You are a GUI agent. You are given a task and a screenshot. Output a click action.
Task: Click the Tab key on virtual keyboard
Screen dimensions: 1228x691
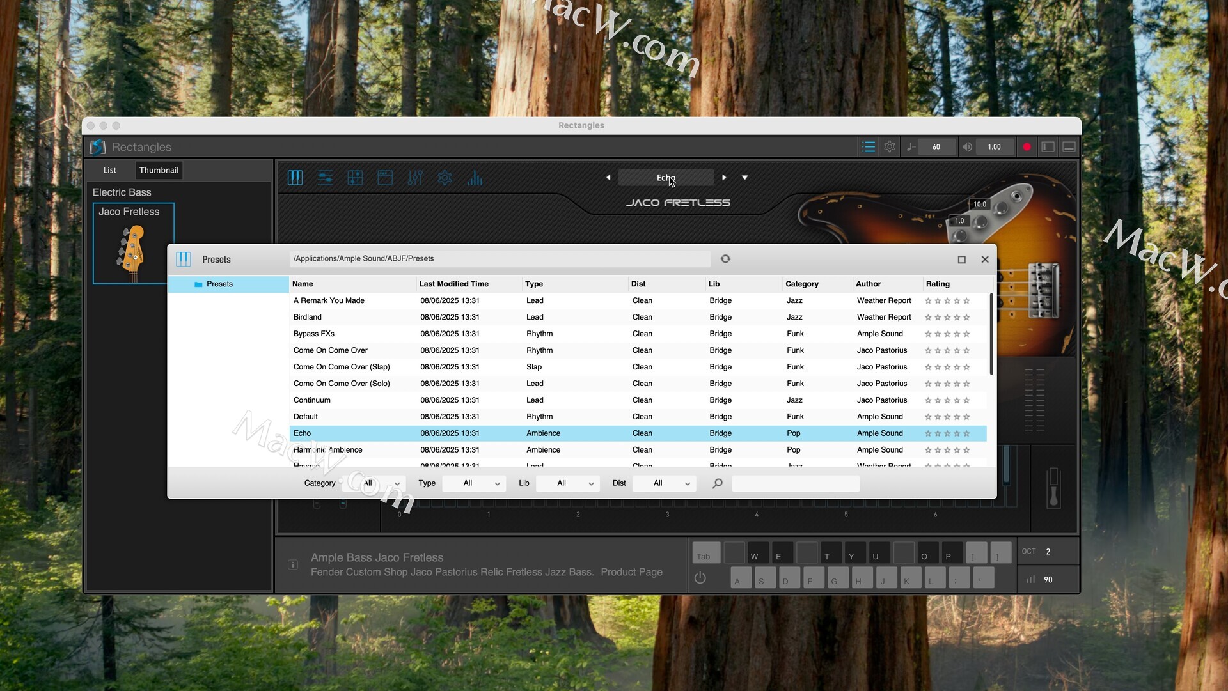point(706,553)
